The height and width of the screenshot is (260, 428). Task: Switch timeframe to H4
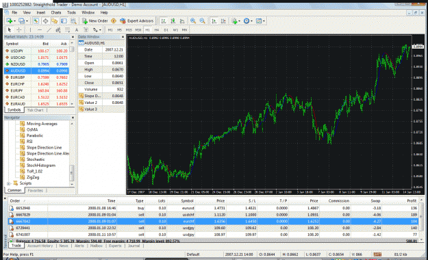157,29
